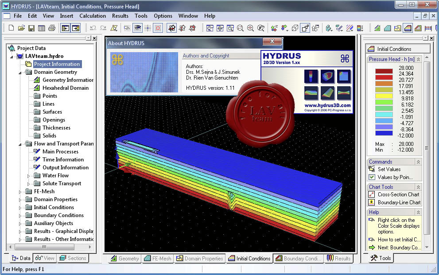Toggle the red square snap button
Screen dimensions: 439x275
coord(158,28)
